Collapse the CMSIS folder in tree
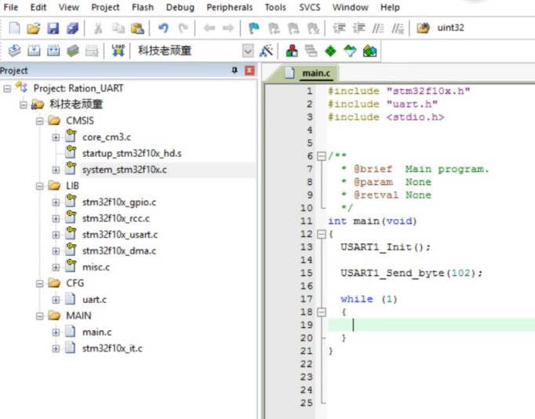 point(40,121)
